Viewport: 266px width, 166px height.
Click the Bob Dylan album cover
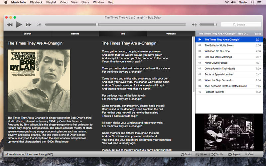pos(39,81)
